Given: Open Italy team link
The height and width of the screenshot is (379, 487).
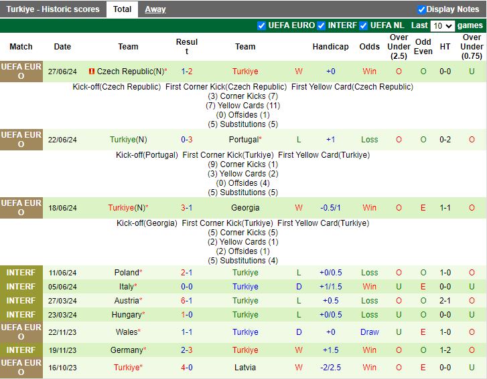Looking at the screenshot, I should click(x=128, y=286).
